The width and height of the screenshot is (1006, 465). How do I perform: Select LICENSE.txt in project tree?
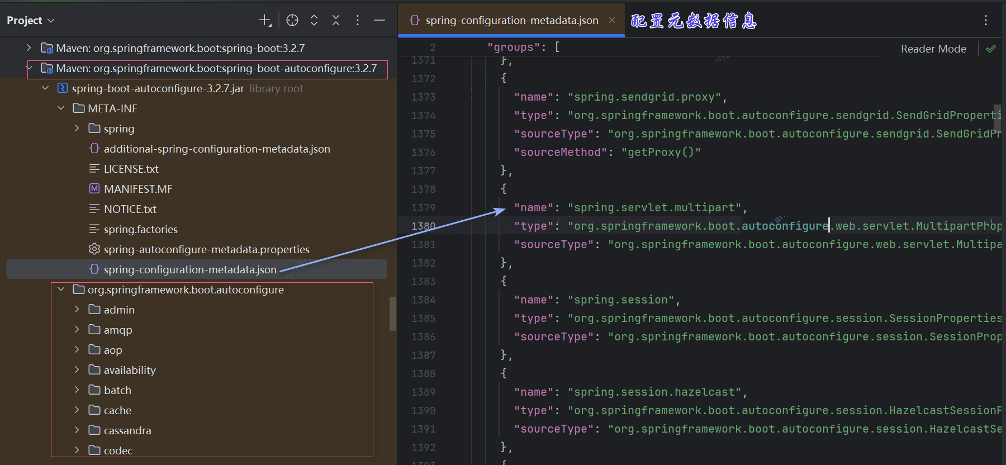coord(131,169)
